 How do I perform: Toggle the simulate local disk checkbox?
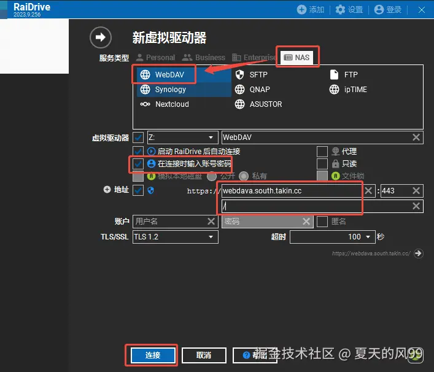click(x=138, y=176)
